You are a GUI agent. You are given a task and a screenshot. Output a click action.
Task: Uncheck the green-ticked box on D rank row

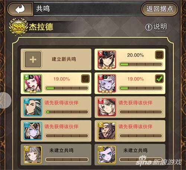(159, 79)
